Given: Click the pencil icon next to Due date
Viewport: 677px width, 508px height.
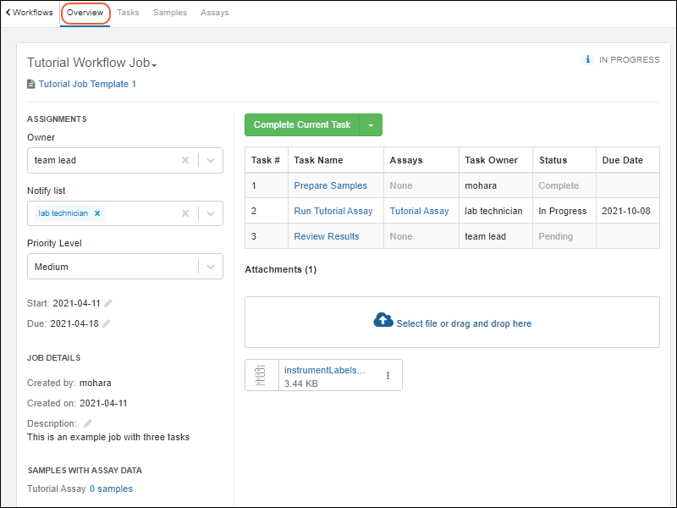Looking at the screenshot, I should coord(106,323).
